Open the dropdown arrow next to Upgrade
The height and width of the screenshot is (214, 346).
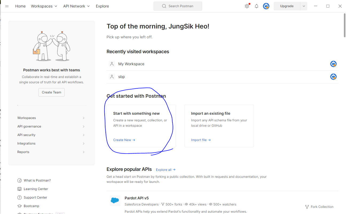tap(304, 6)
